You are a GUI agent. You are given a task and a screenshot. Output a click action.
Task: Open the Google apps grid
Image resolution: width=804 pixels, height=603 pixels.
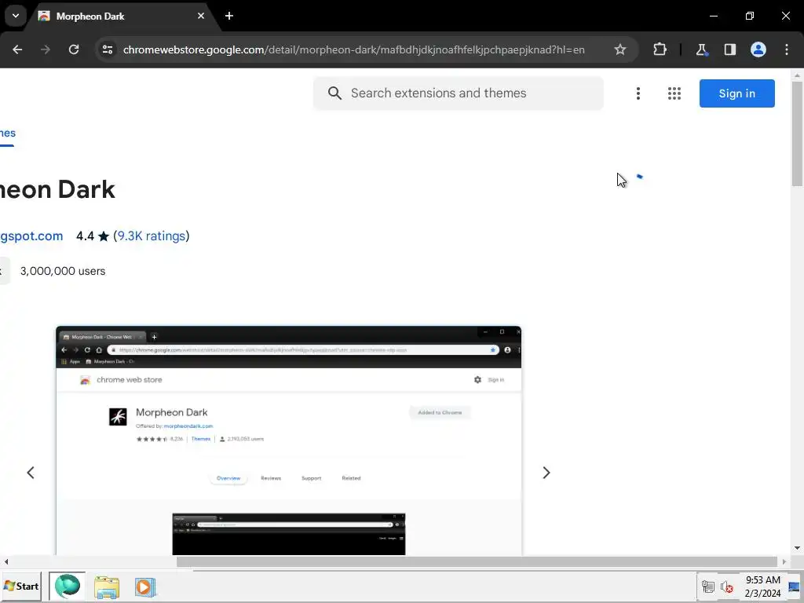pos(674,93)
